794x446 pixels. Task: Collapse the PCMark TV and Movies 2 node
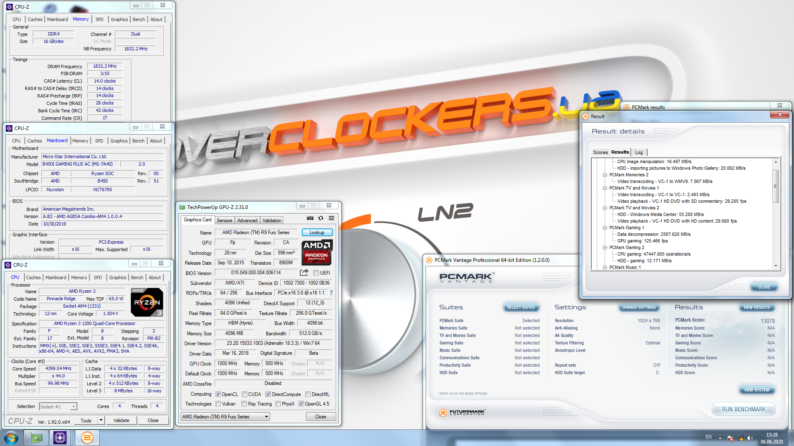[x=605, y=208]
